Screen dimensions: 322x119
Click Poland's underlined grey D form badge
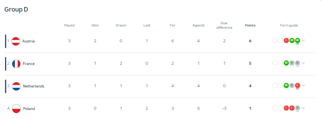click(297, 108)
